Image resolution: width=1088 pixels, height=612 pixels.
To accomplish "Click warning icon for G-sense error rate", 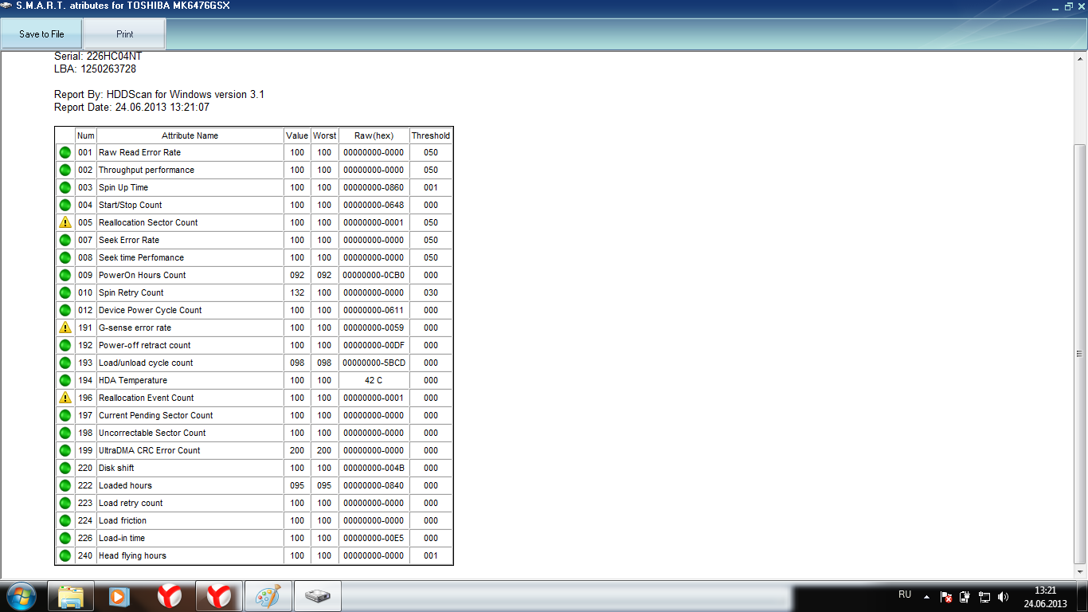I will point(65,328).
